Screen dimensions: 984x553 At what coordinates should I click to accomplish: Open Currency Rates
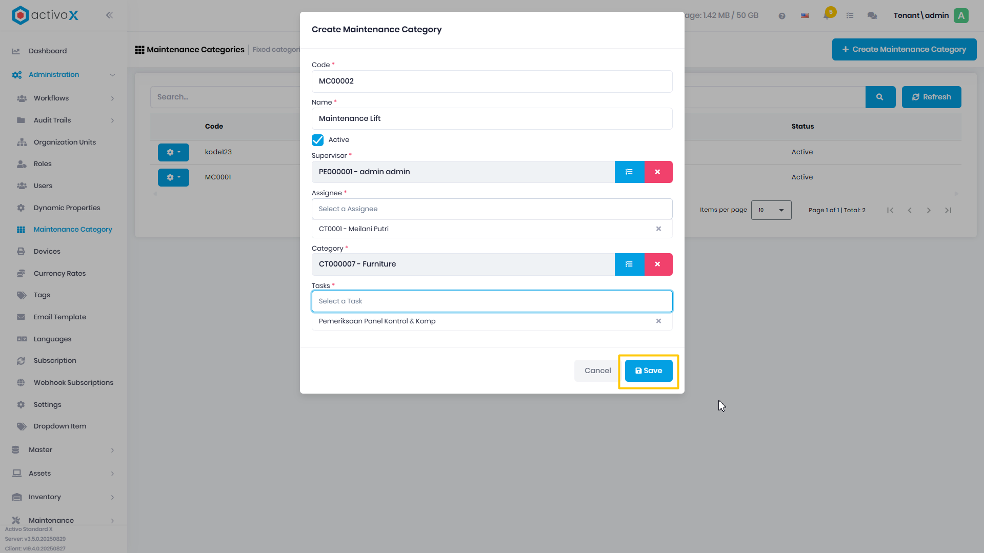[59, 274]
